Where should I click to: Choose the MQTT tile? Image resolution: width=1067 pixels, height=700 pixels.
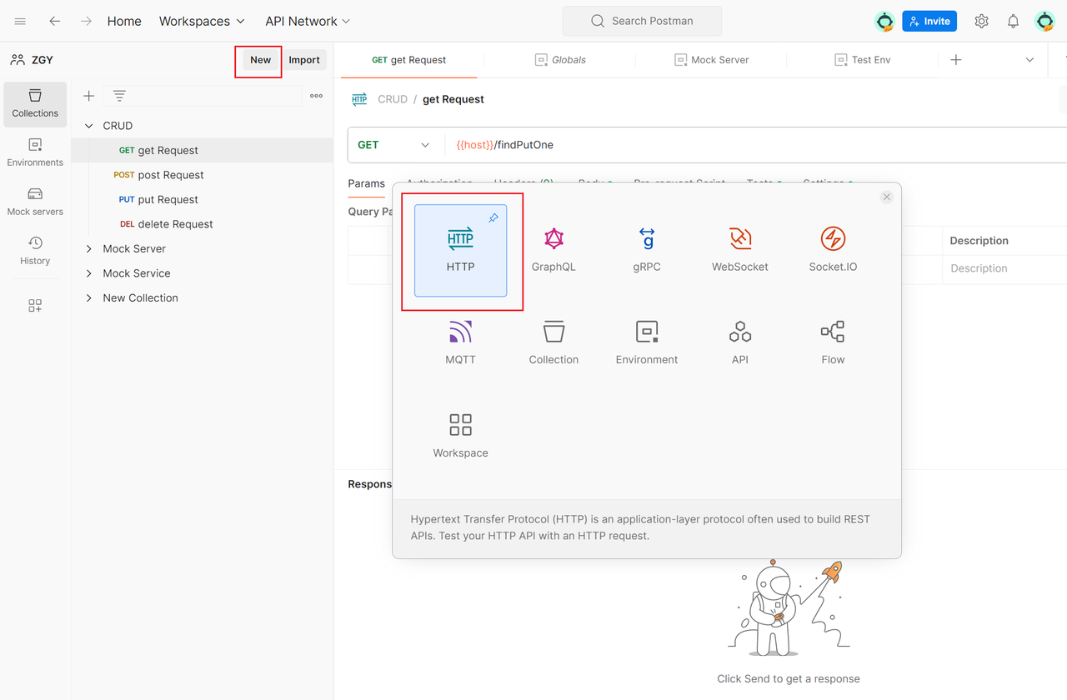(460, 343)
